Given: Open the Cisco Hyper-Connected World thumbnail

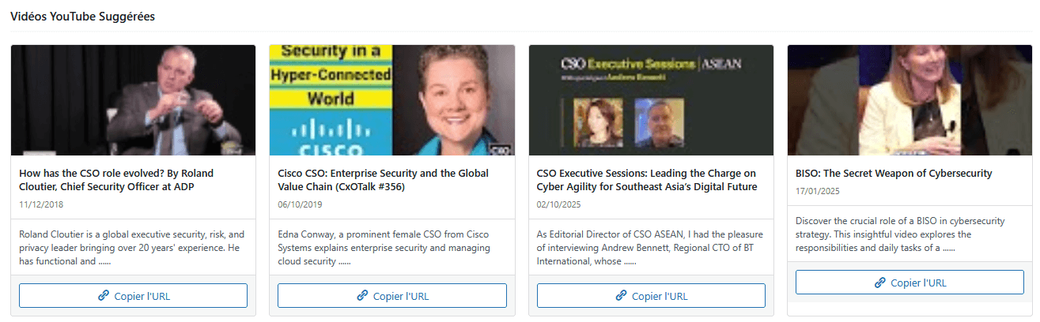Looking at the screenshot, I should 392,100.
